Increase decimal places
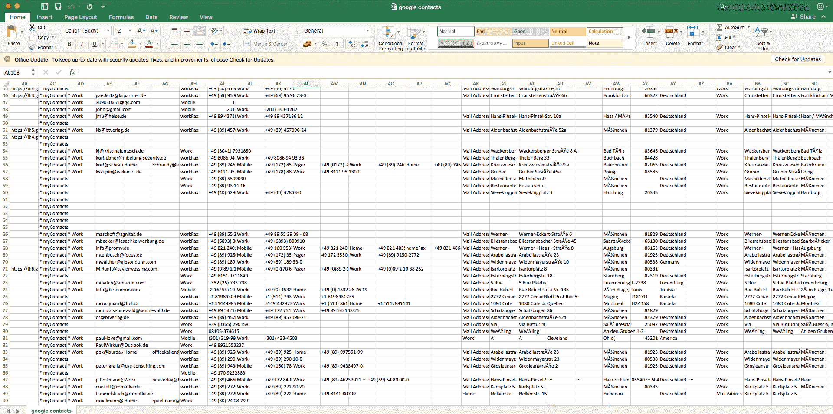 pos(352,44)
